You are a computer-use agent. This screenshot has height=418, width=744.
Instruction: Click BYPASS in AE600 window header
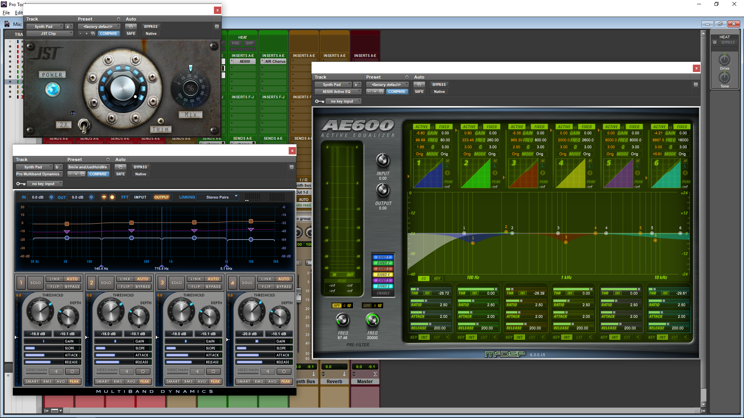pos(439,85)
